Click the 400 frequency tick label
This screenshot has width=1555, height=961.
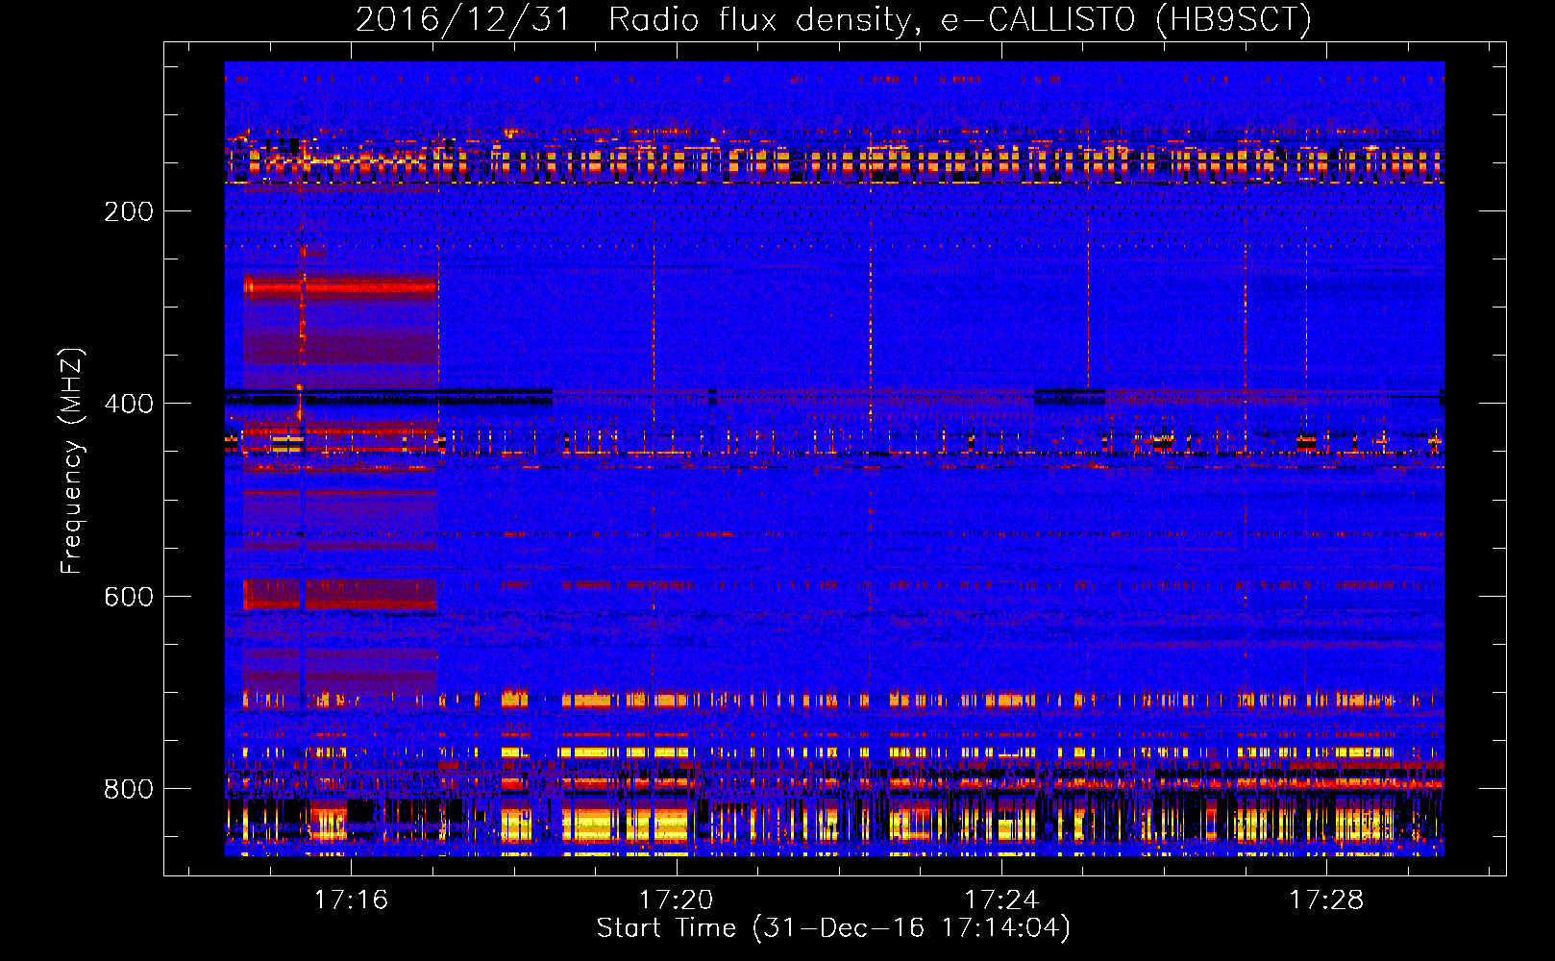click(129, 405)
